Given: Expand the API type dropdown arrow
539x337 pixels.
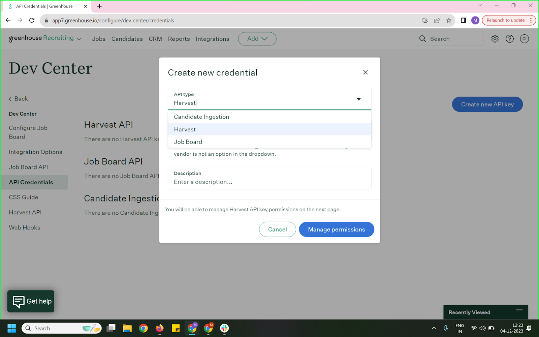Looking at the screenshot, I should tap(359, 99).
